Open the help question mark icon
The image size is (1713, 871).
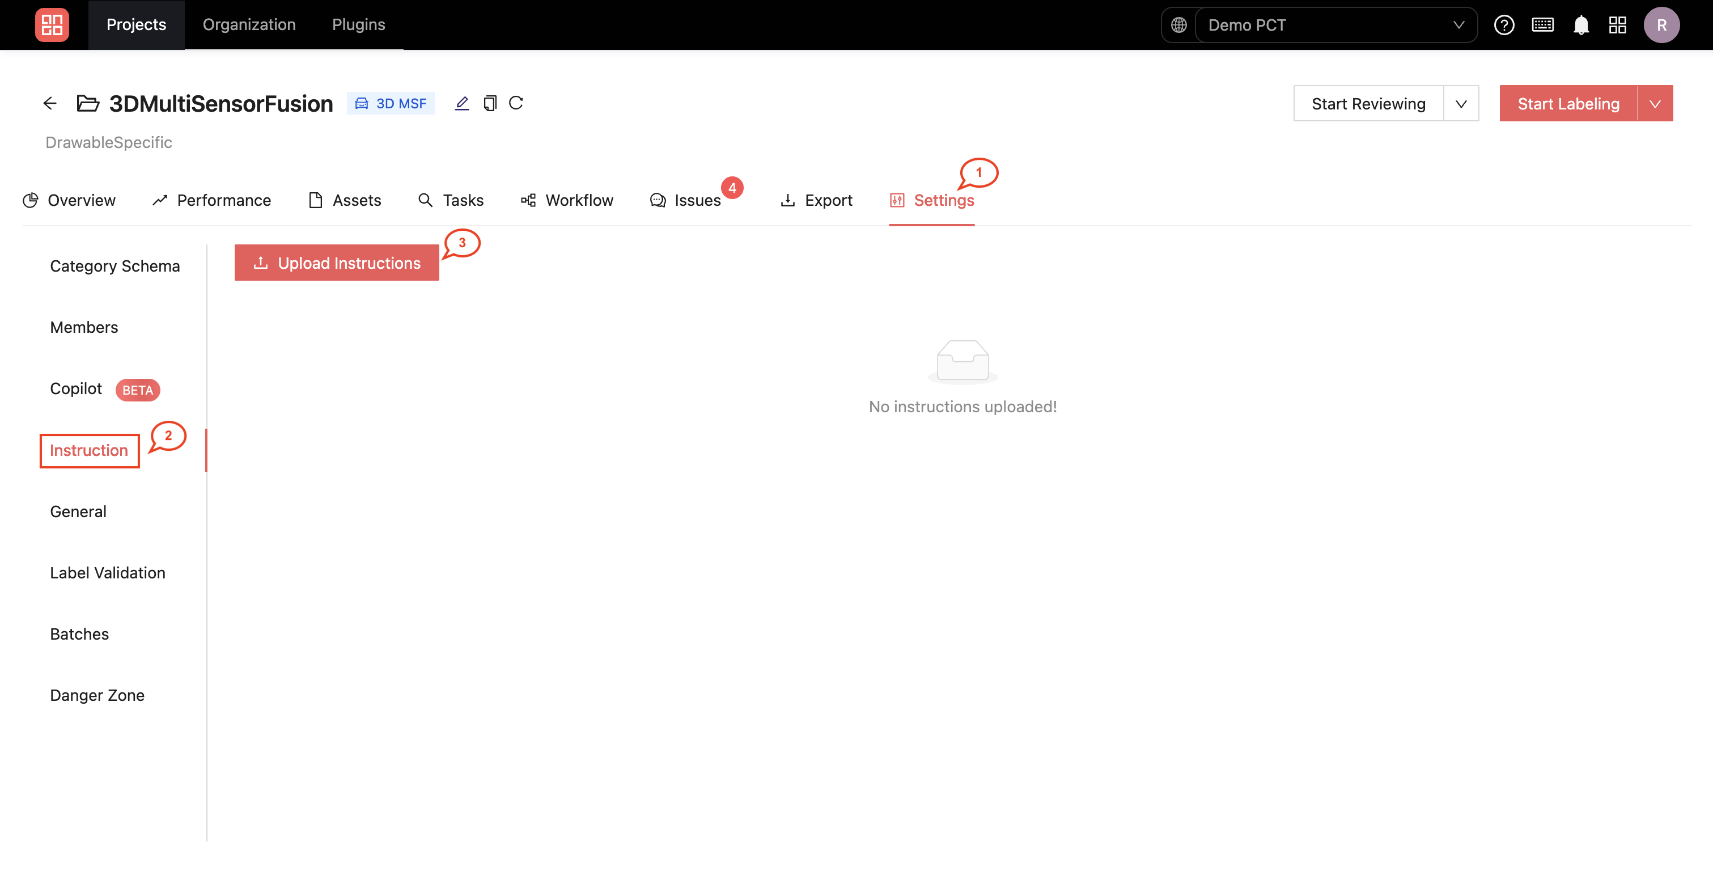point(1503,26)
